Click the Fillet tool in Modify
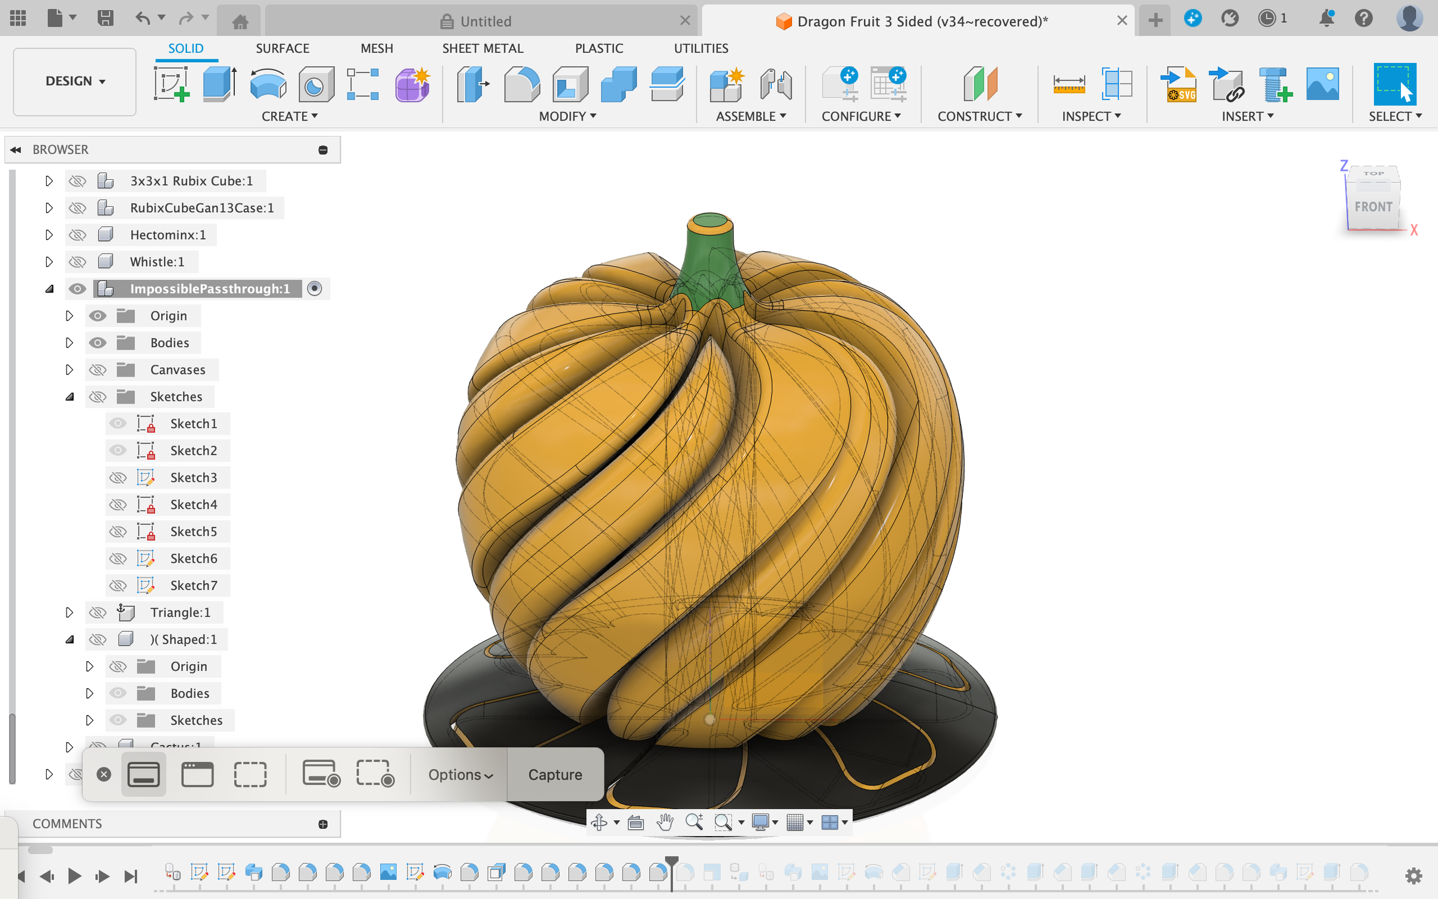The height and width of the screenshot is (899, 1438). pyautogui.click(x=521, y=84)
